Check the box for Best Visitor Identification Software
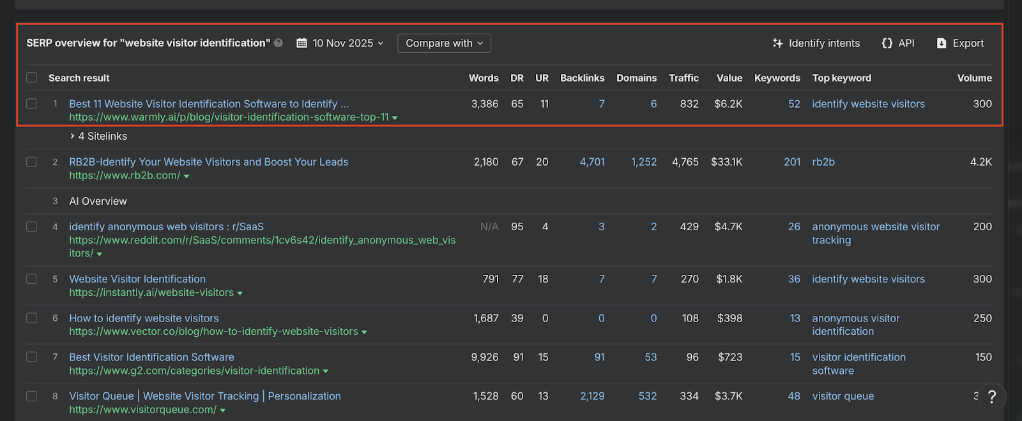Image resolution: width=1022 pixels, height=421 pixels. pos(31,357)
